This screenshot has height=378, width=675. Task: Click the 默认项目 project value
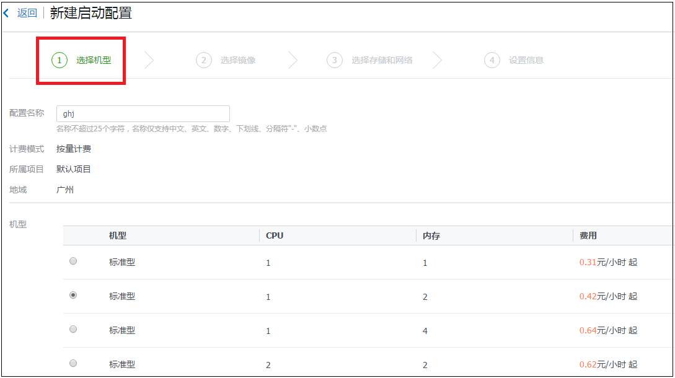pos(74,169)
